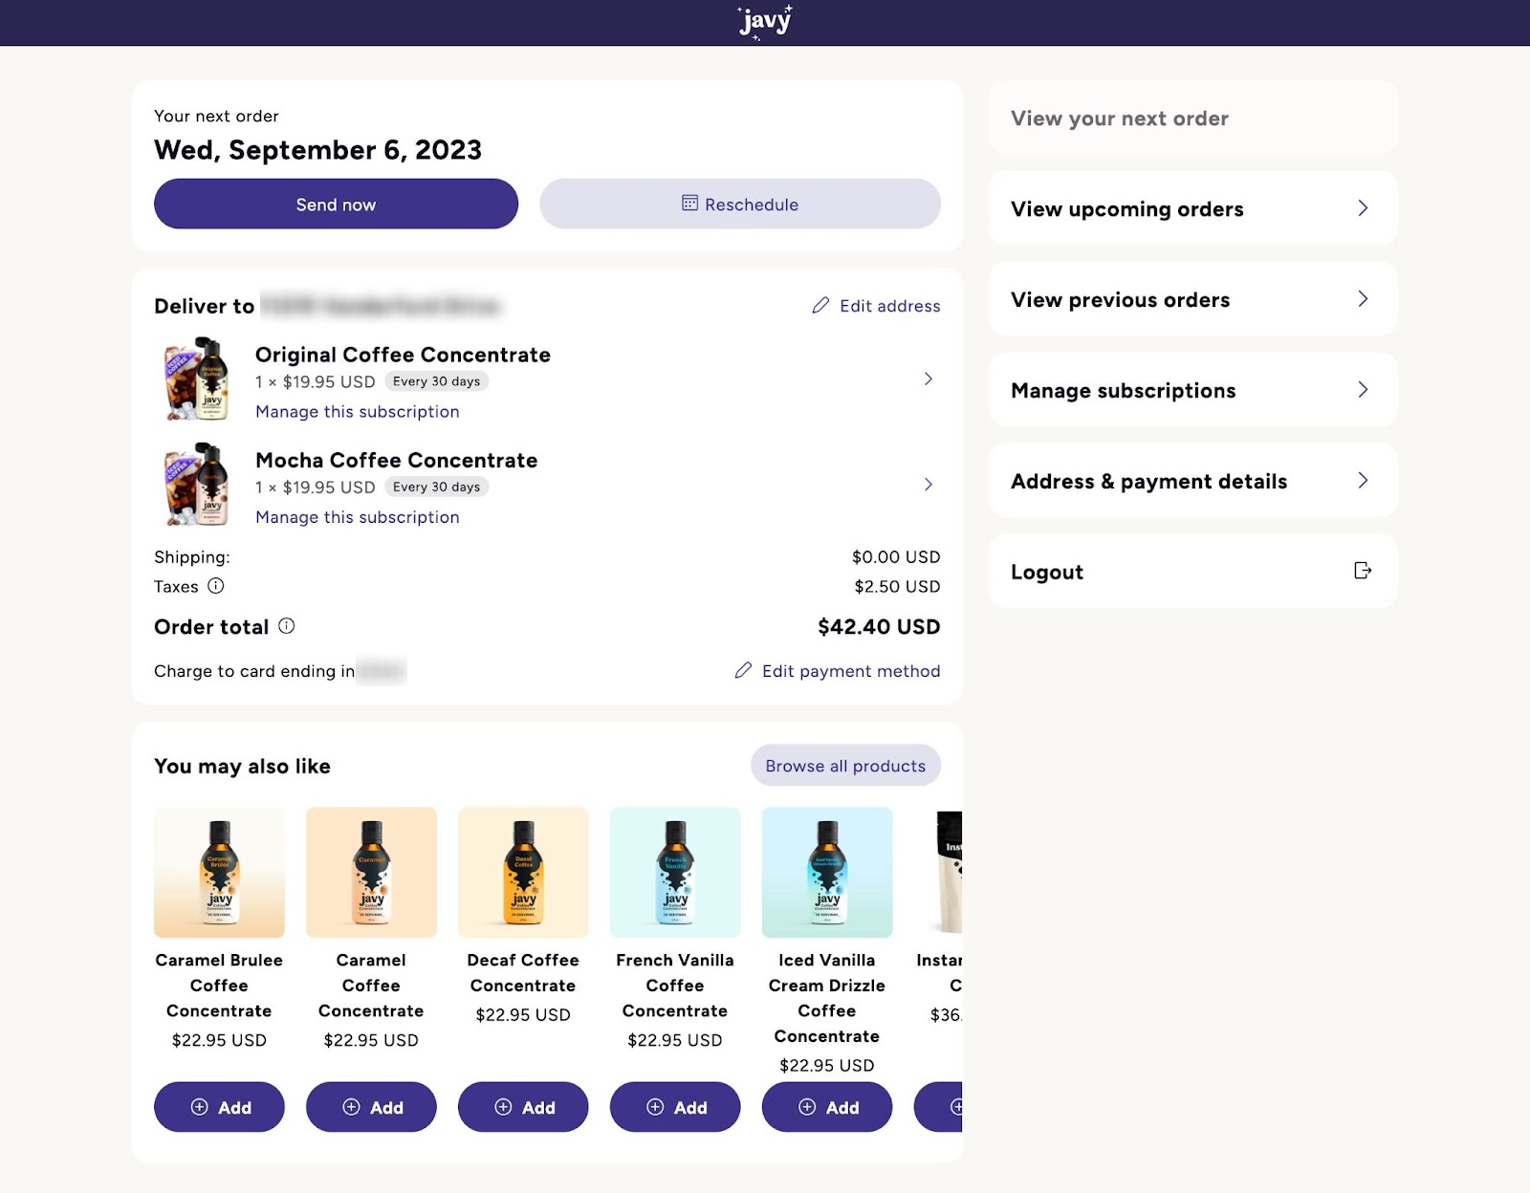Click the plus icon on Caramel Brulee's Add button
Image resolution: width=1530 pixels, height=1193 pixels.
199,1107
